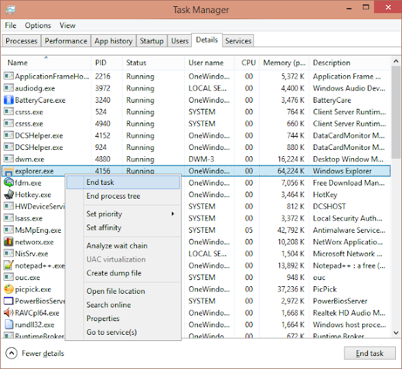Sort by the Name column header
This screenshot has width=402, height=369.
click(x=47, y=63)
